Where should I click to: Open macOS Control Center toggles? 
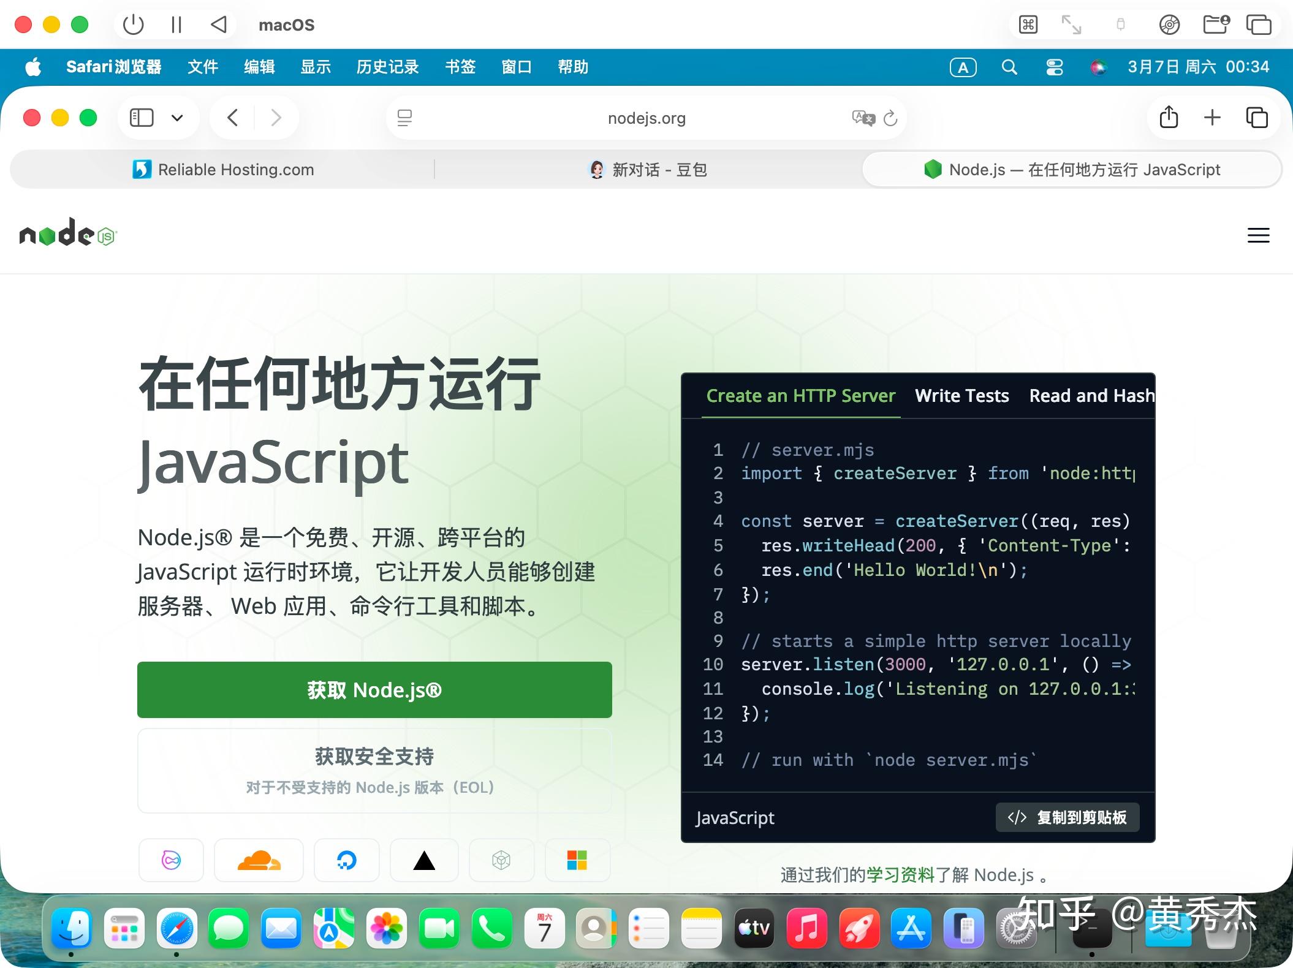(x=1054, y=67)
